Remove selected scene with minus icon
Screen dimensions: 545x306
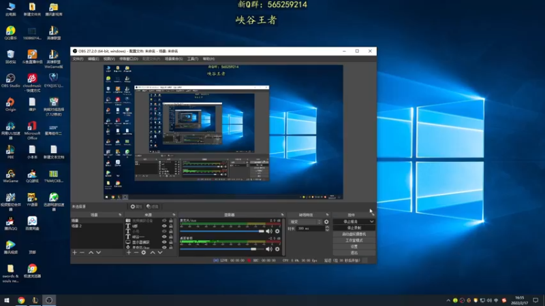pyautogui.click(x=82, y=252)
